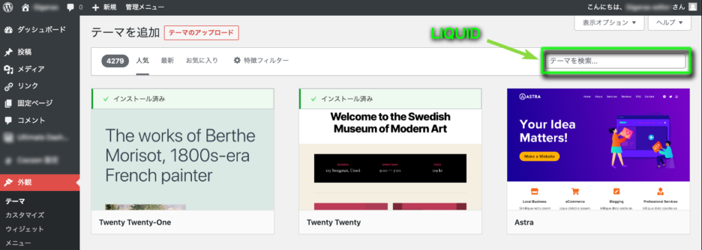702x250 pixels.
Task: Open 外観 in sidebar
Action: pyautogui.click(x=40, y=182)
